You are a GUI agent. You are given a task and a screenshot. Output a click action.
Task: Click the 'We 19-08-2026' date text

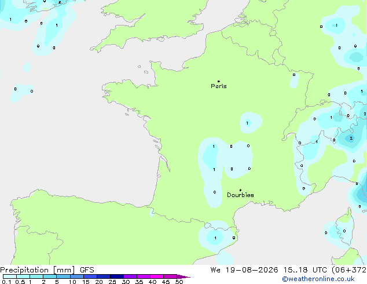click(244, 270)
